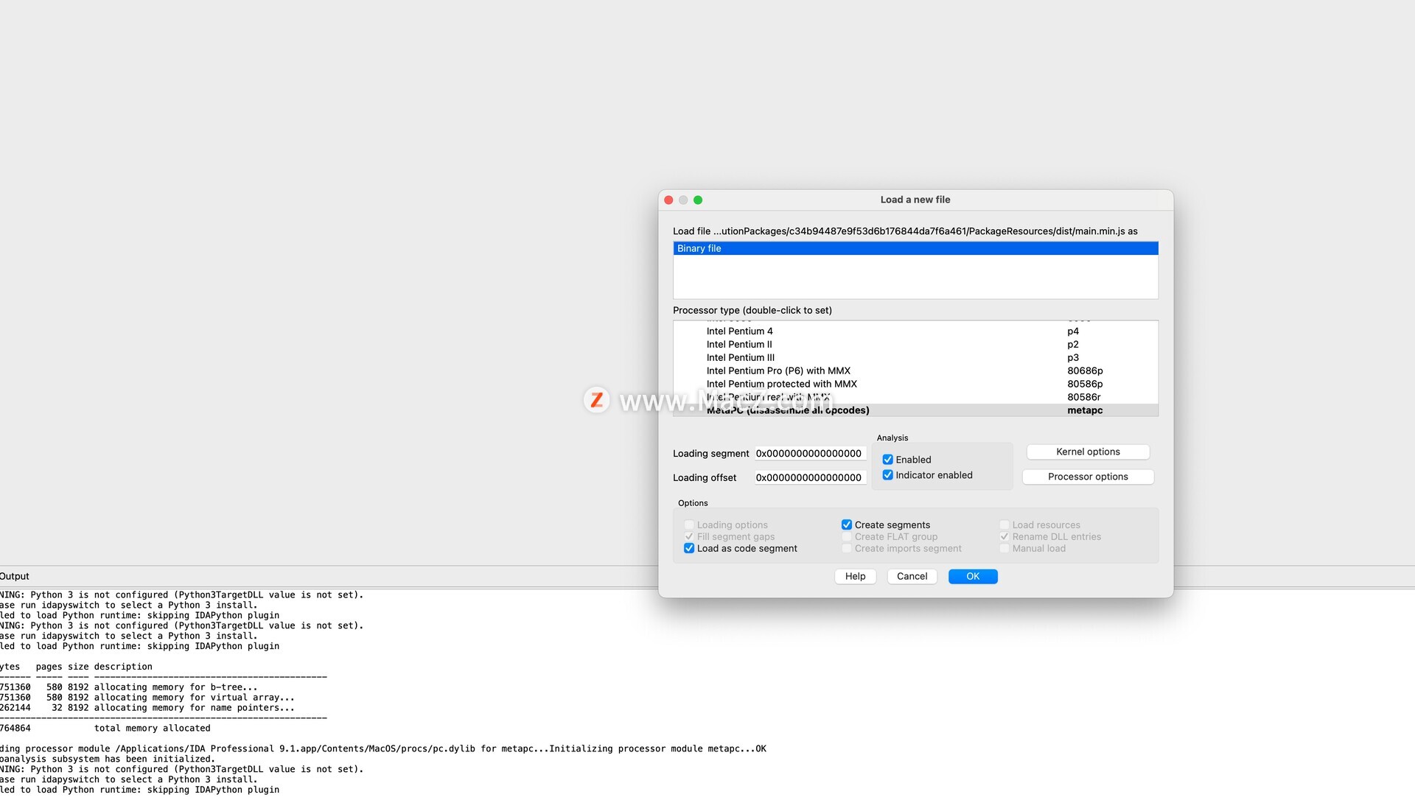This screenshot has width=1415, height=800.
Task: Click the Loading offset address field
Action: pos(809,478)
